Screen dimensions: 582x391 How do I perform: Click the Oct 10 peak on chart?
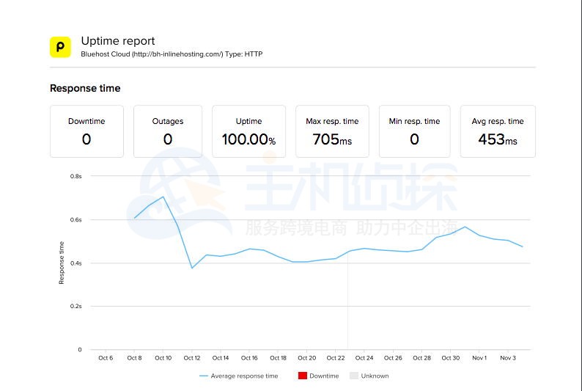click(163, 197)
